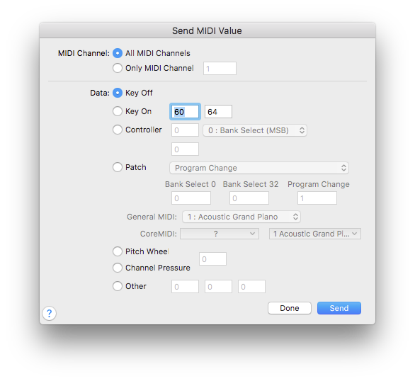
Task: Select the Other data radio button
Action: pos(118,286)
